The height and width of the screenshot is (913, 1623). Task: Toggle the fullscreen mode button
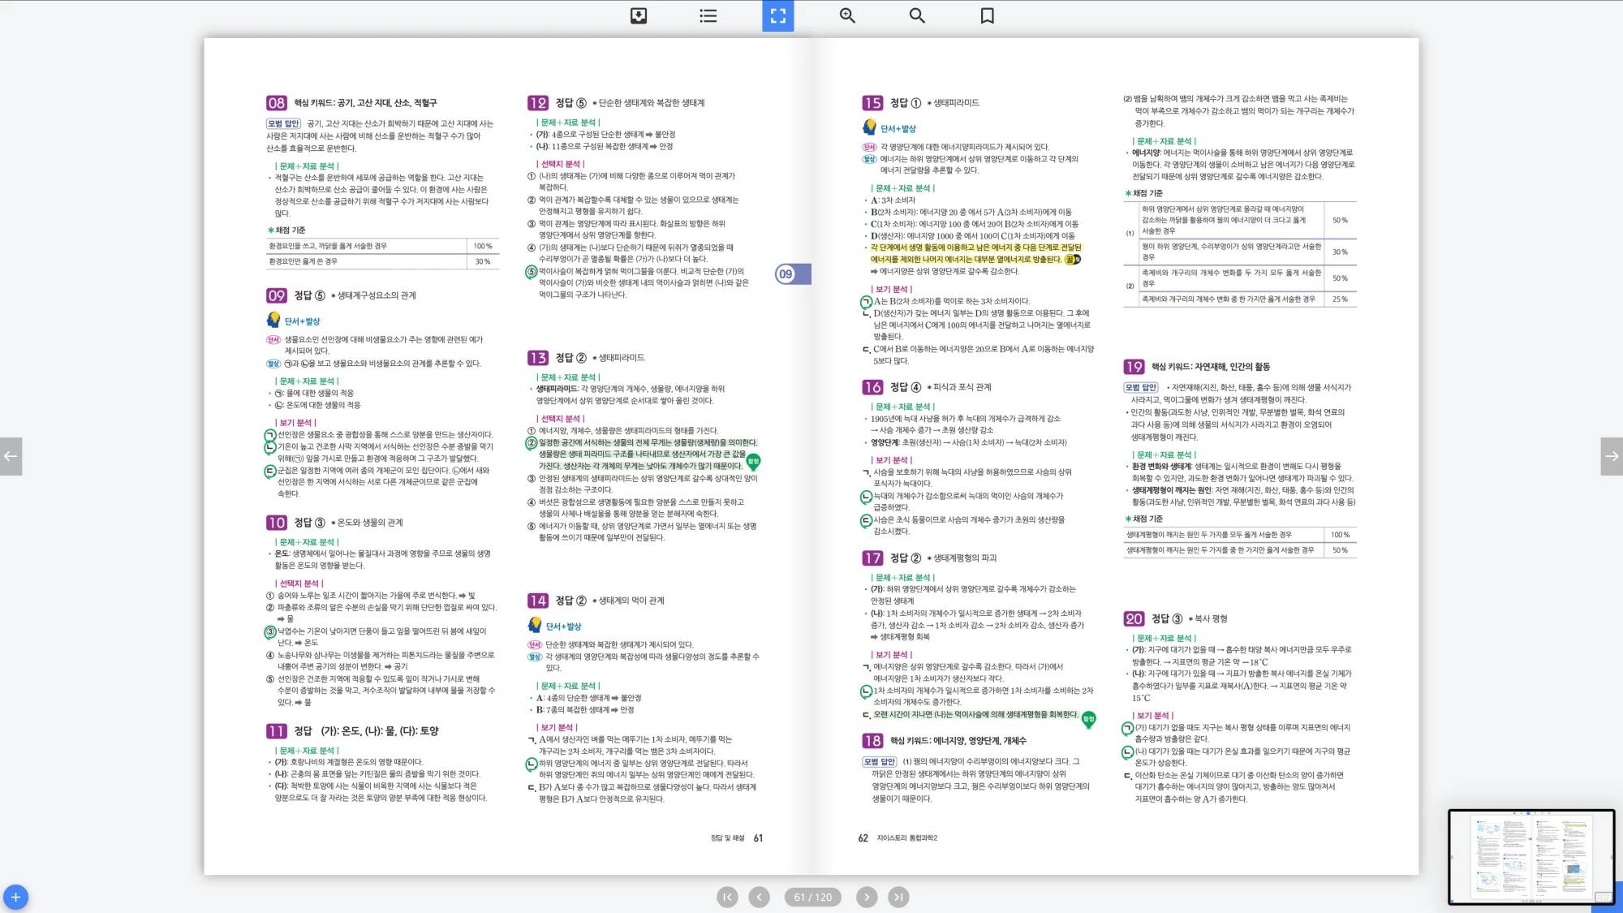tap(777, 15)
